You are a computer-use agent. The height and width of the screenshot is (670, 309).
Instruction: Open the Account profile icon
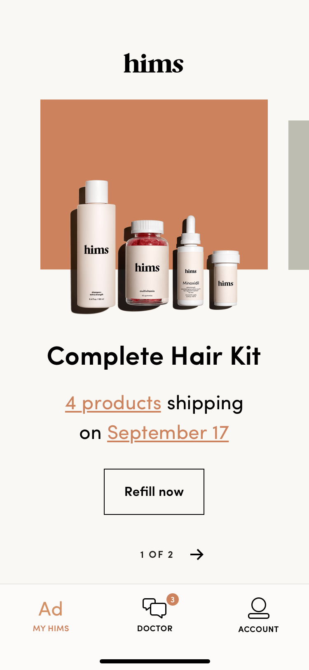tap(258, 608)
